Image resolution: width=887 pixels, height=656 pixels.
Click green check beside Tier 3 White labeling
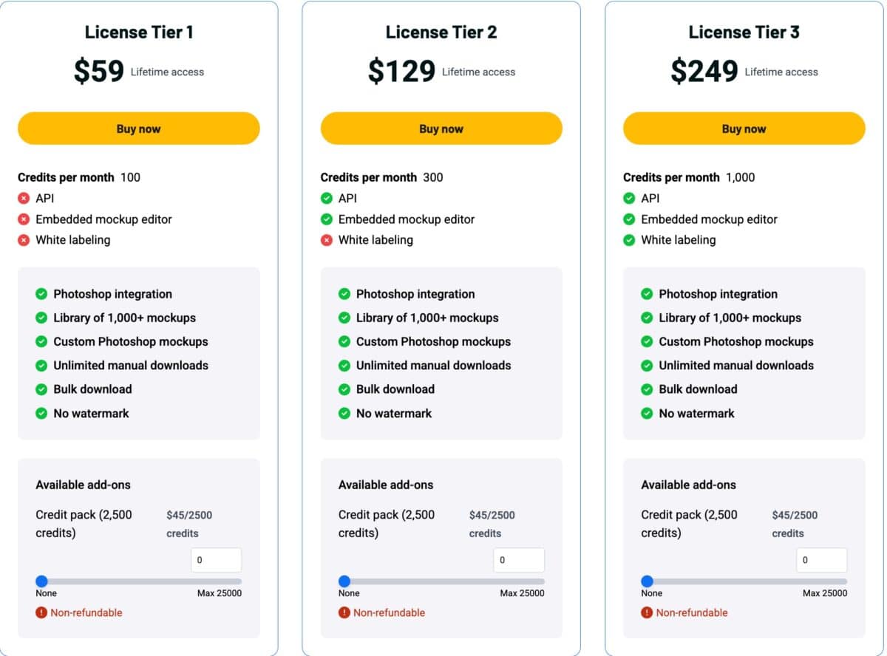tap(629, 240)
